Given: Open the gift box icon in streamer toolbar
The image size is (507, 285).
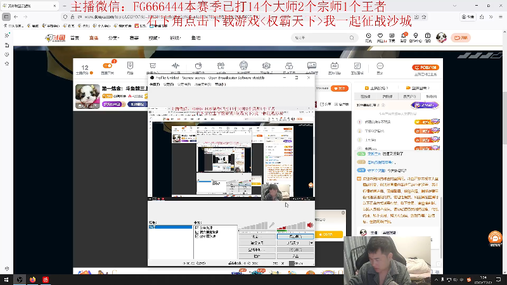Looking at the screenshot, I should coord(221,66).
